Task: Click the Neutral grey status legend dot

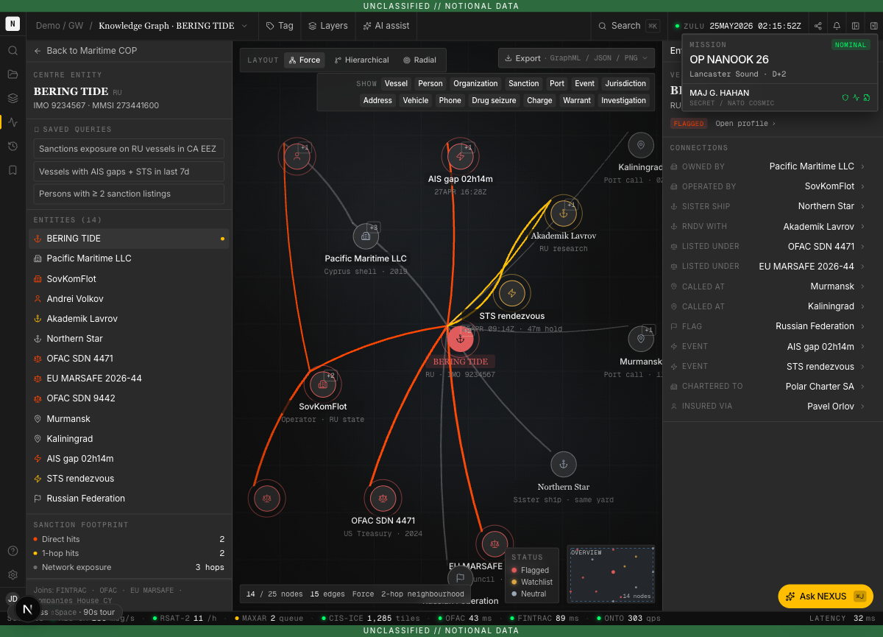Action: (x=514, y=594)
